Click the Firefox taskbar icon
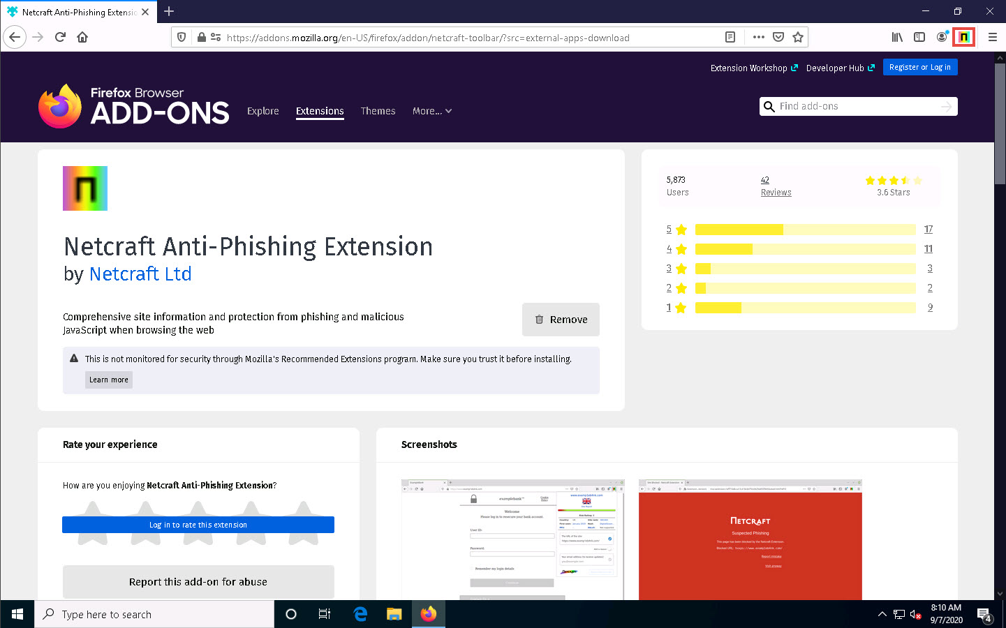Screen dimensions: 1006x628 point(429,614)
